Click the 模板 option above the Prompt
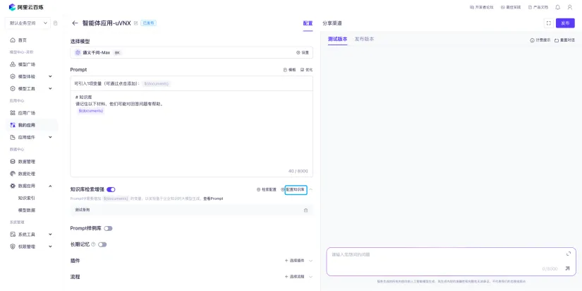This screenshot has width=582, height=291. (289, 69)
